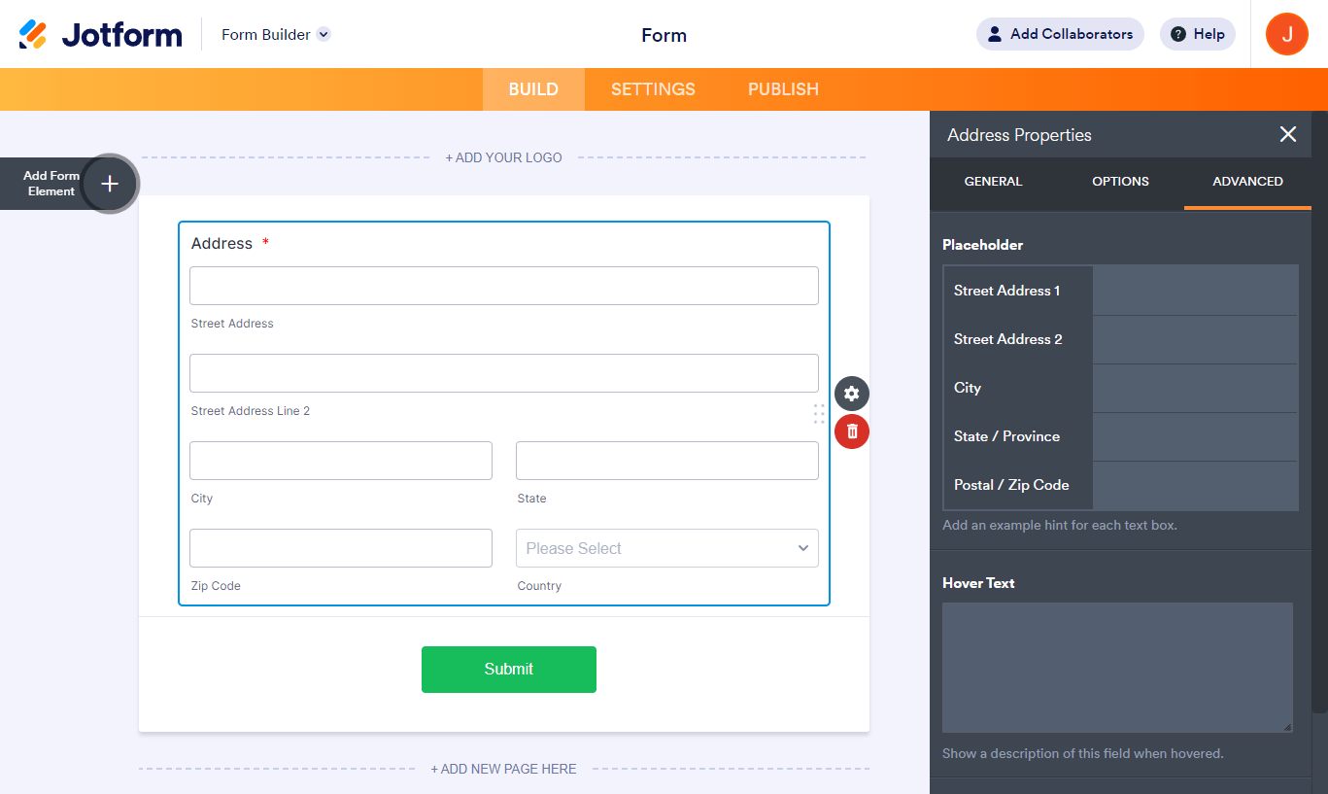
Task: Open the user avatar menu
Action: pos(1287,34)
